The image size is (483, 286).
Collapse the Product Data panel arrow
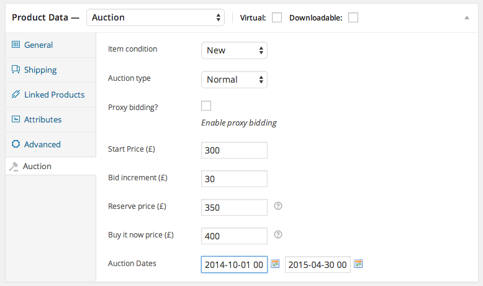pyautogui.click(x=467, y=18)
